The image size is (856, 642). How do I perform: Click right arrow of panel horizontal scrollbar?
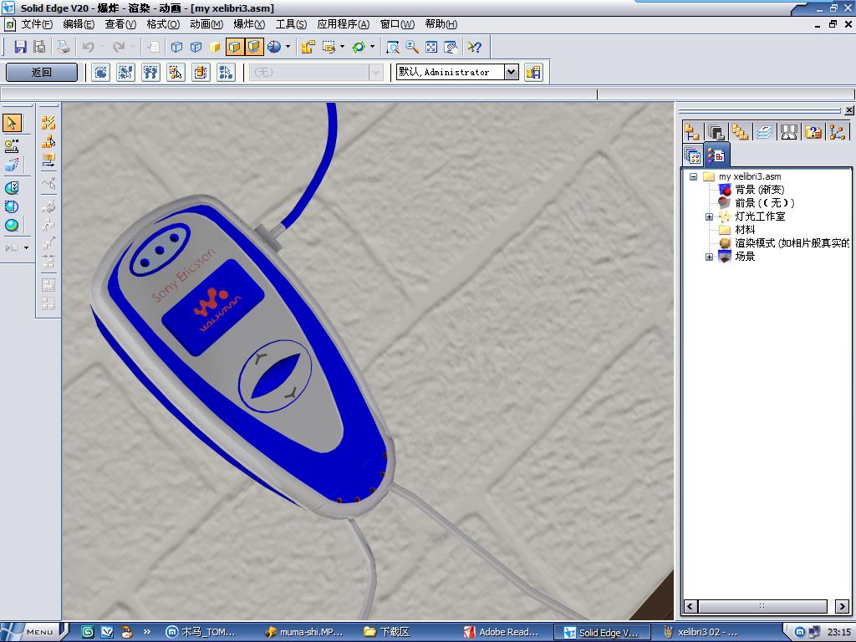point(842,607)
